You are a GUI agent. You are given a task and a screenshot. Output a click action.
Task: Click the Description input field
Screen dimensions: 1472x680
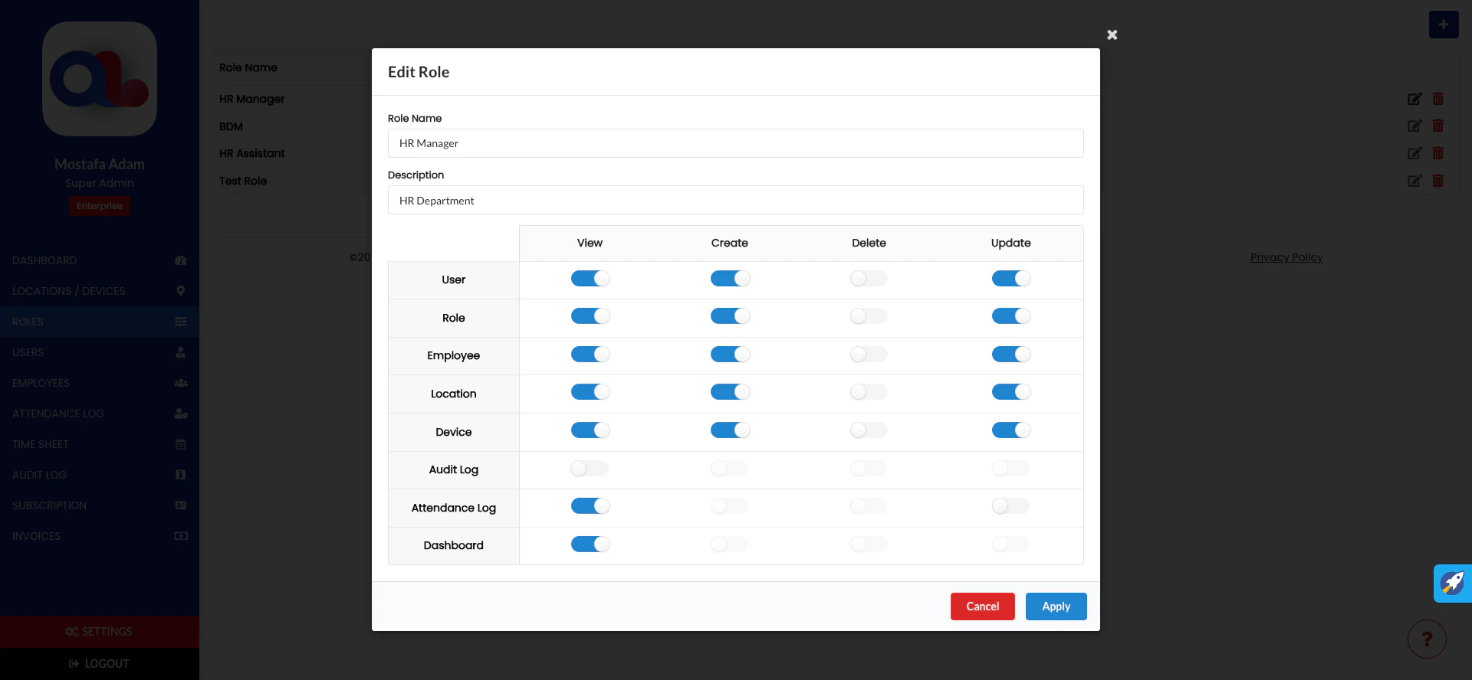click(x=736, y=200)
